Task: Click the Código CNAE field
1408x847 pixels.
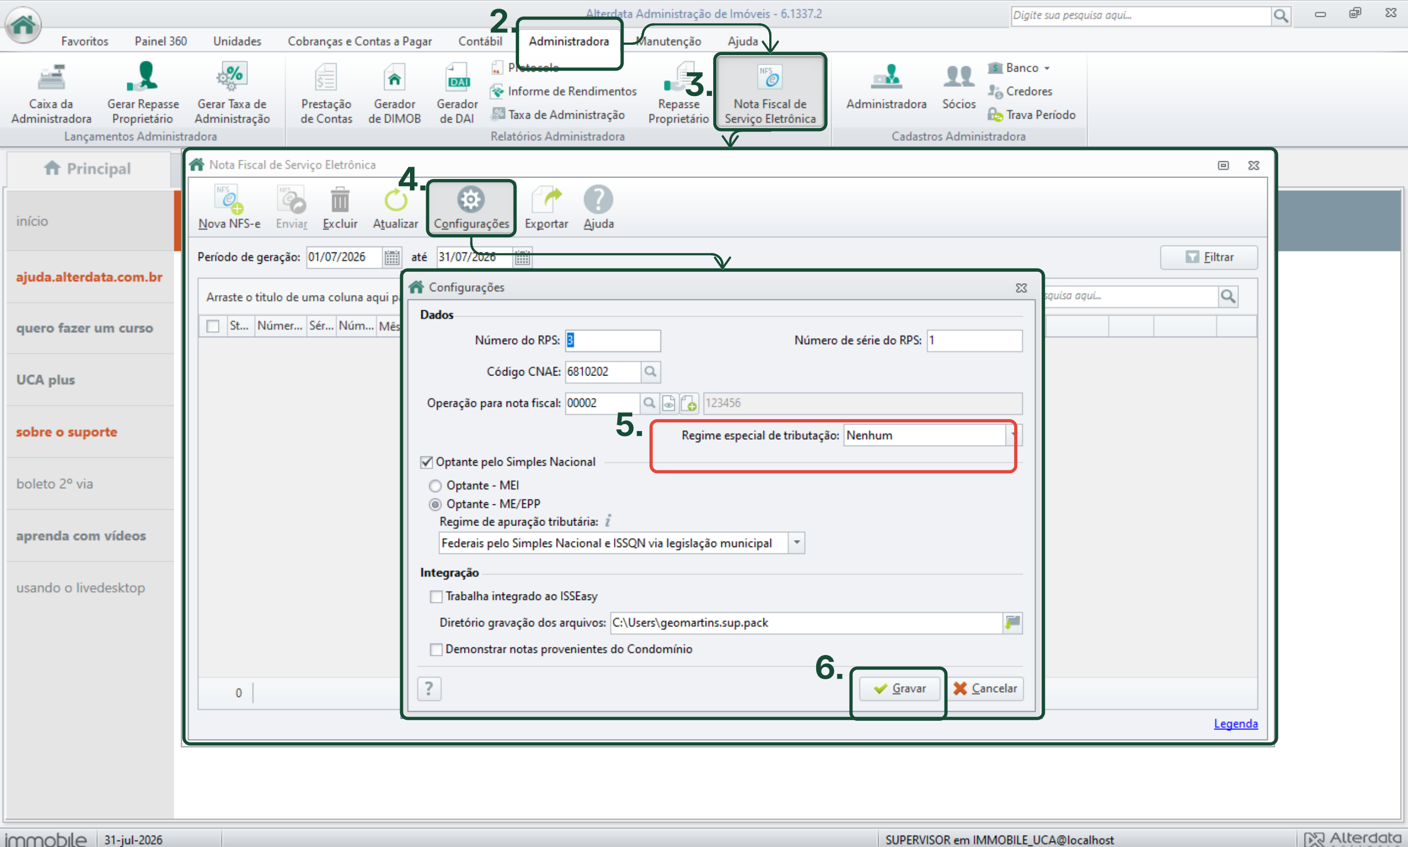Action: [x=603, y=372]
